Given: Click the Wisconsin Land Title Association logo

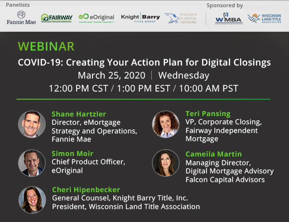Looking at the screenshot, I should click(x=264, y=18).
